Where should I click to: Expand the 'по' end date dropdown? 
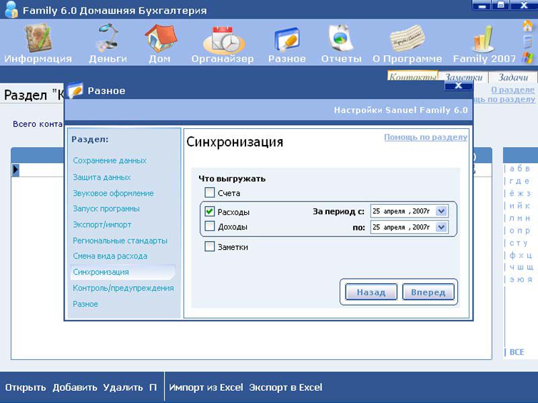coord(441,227)
